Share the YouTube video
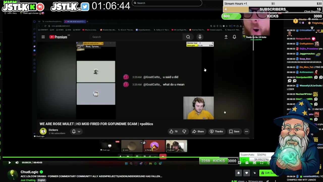323x182 pixels. 198,131
